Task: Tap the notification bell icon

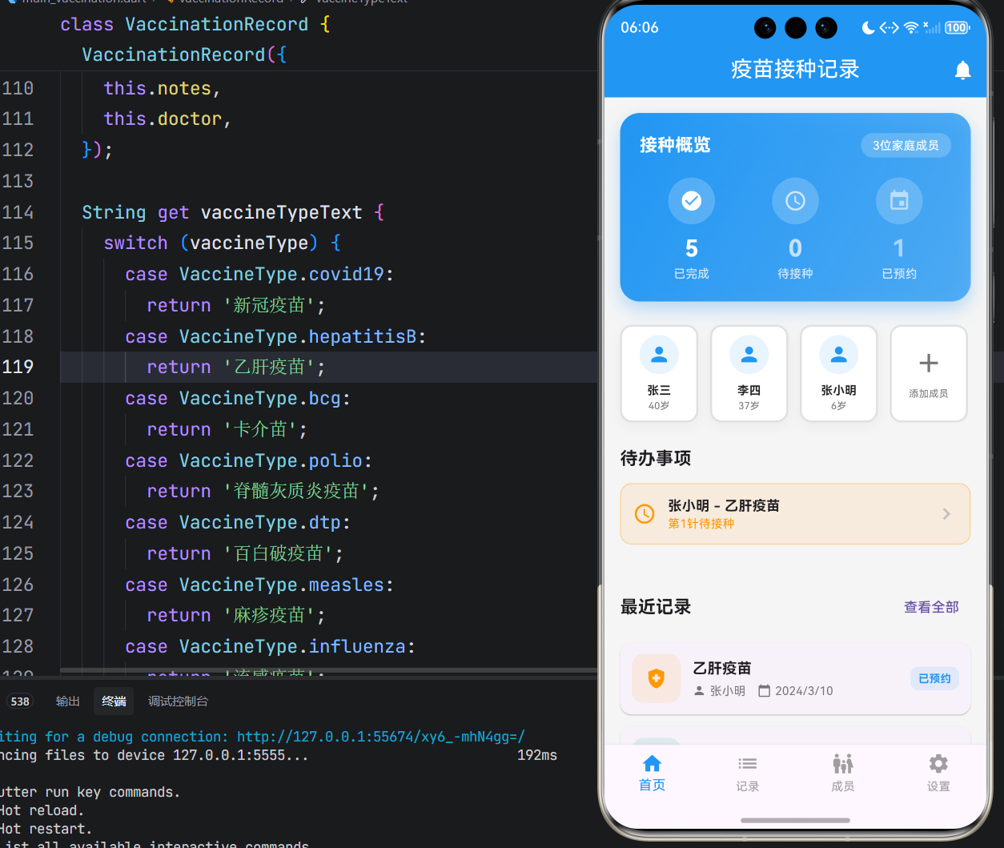Action: click(963, 70)
